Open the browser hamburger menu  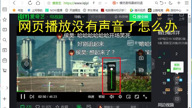coord(187,3)
